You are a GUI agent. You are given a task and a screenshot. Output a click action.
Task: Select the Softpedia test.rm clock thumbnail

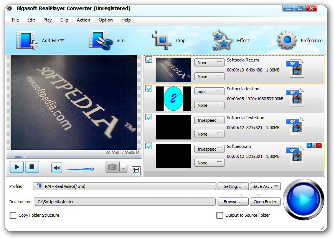pos(173,98)
